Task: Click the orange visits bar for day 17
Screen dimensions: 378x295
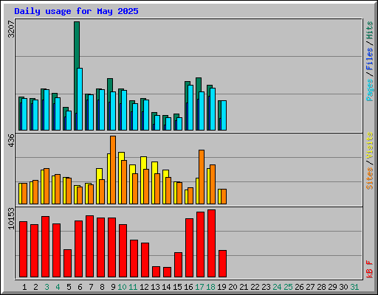Action: [x=202, y=177]
